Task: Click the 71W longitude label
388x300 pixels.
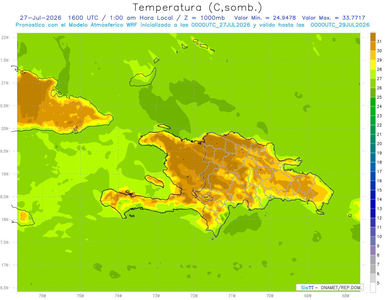Action: pyautogui.click(x=232, y=296)
